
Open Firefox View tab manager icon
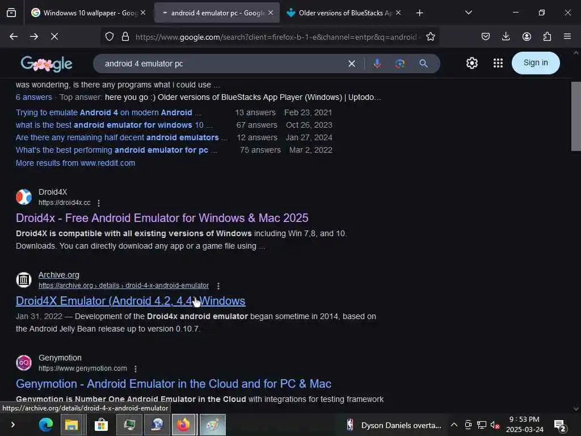click(x=11, y=13)
